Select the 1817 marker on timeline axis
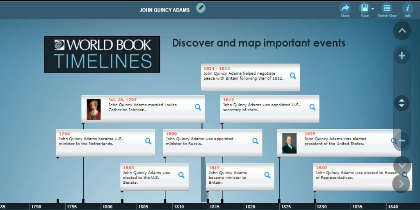Image resolution: width=420 pixels, height=210 pixels. pos(222,201)
